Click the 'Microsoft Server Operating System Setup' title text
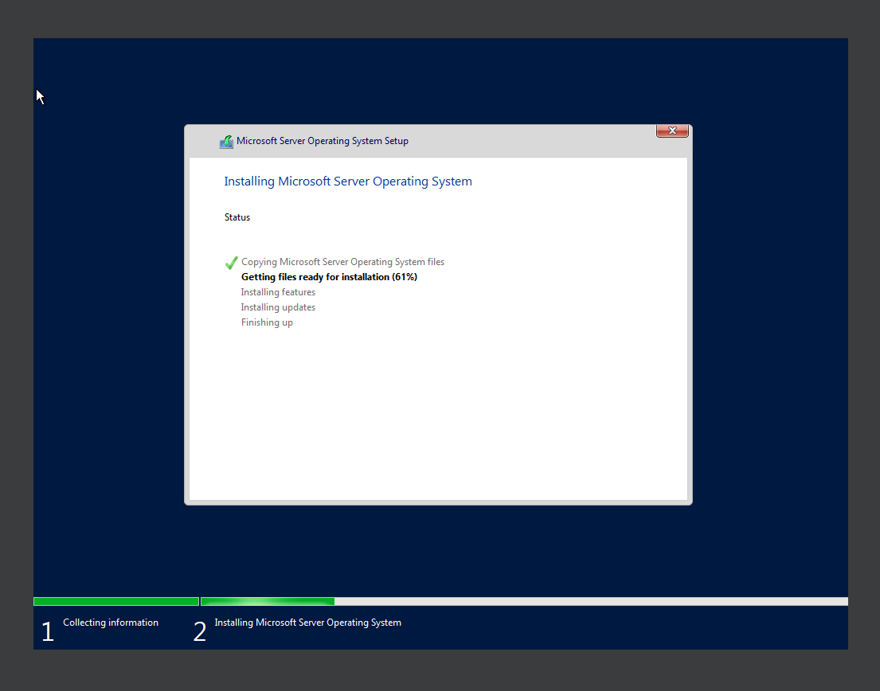This screenshot has height=691, width=880. click(x=323, y=141)
